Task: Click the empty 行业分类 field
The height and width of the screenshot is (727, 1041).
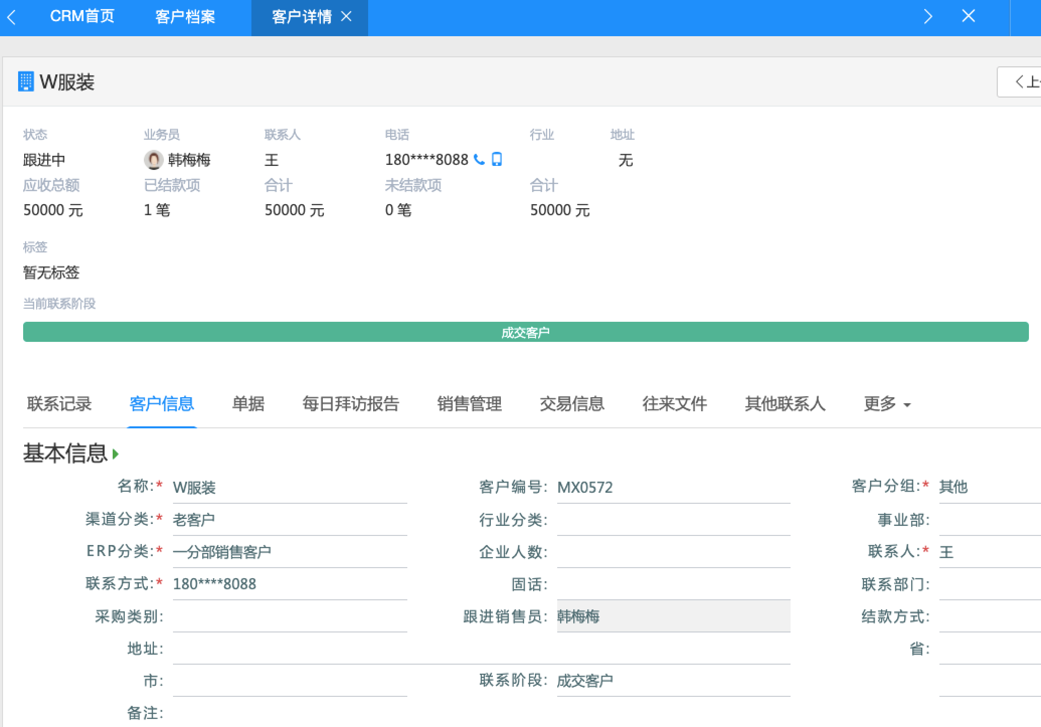Action: (673, 519)
